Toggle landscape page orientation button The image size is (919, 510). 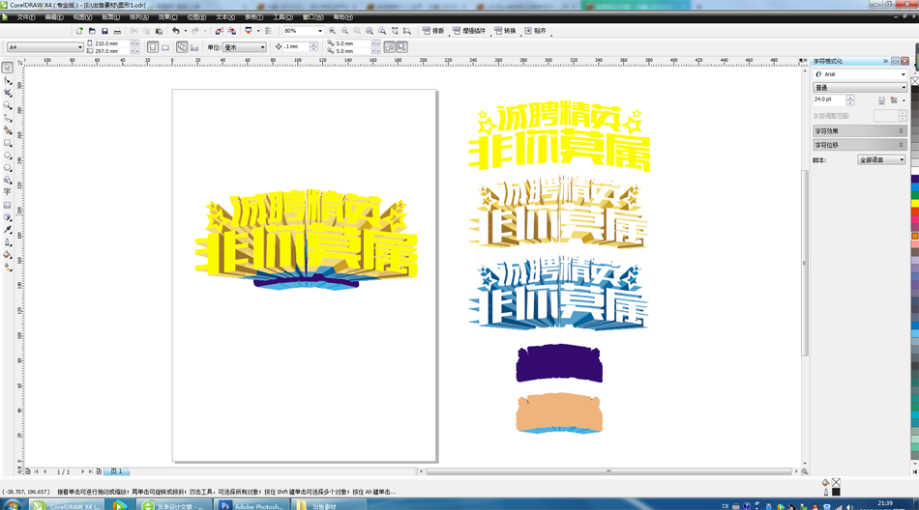click(x=165, y=46)
